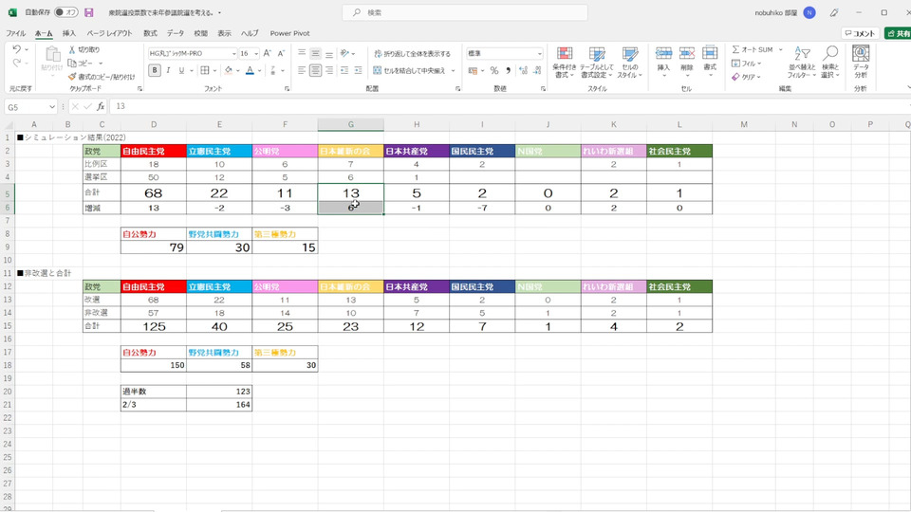Toggle center horizontal alignment
911x512 pixels.
315,70
